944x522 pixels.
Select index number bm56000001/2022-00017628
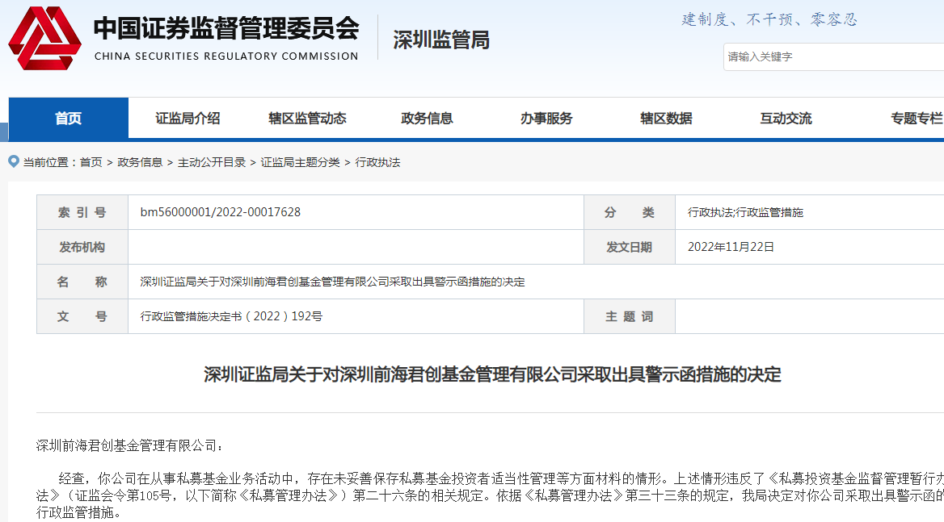coord(221,212)
